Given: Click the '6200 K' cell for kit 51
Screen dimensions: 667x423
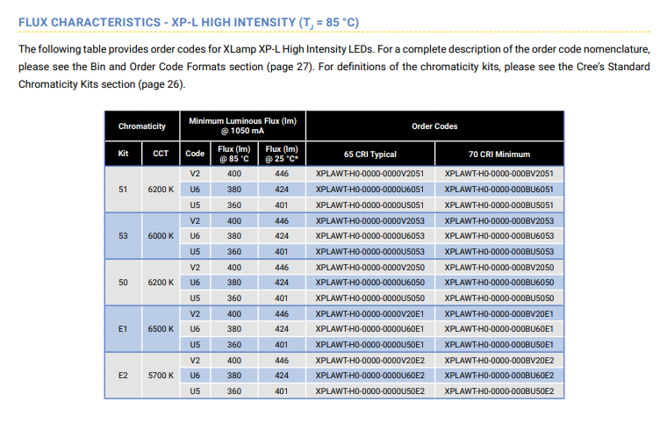Looking at the screenshot, I should click(x=161, y=190).
